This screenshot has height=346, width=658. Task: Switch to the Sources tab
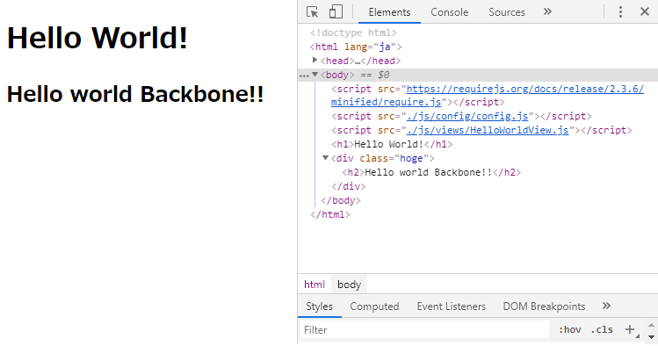point(507,12)
